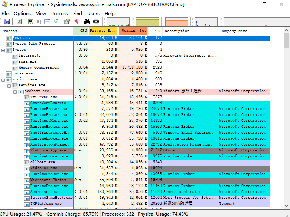Sort by the Company Name column header
This screenshot has height=217, width=290.
[x=244, y=31]
